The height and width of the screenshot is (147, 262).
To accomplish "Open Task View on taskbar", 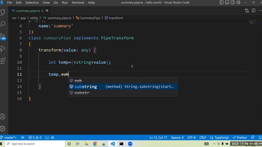I will (x=77, y=144).
